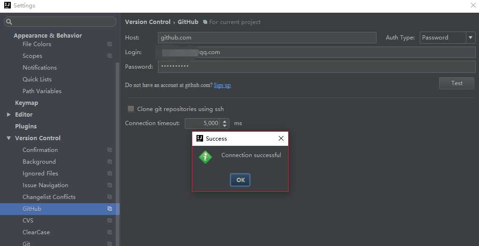Image resolution: width=479 pixels, height=246 pixels.
Task: Click the project-level icon beside ClearCase
Action: click(x=110, y=232)
